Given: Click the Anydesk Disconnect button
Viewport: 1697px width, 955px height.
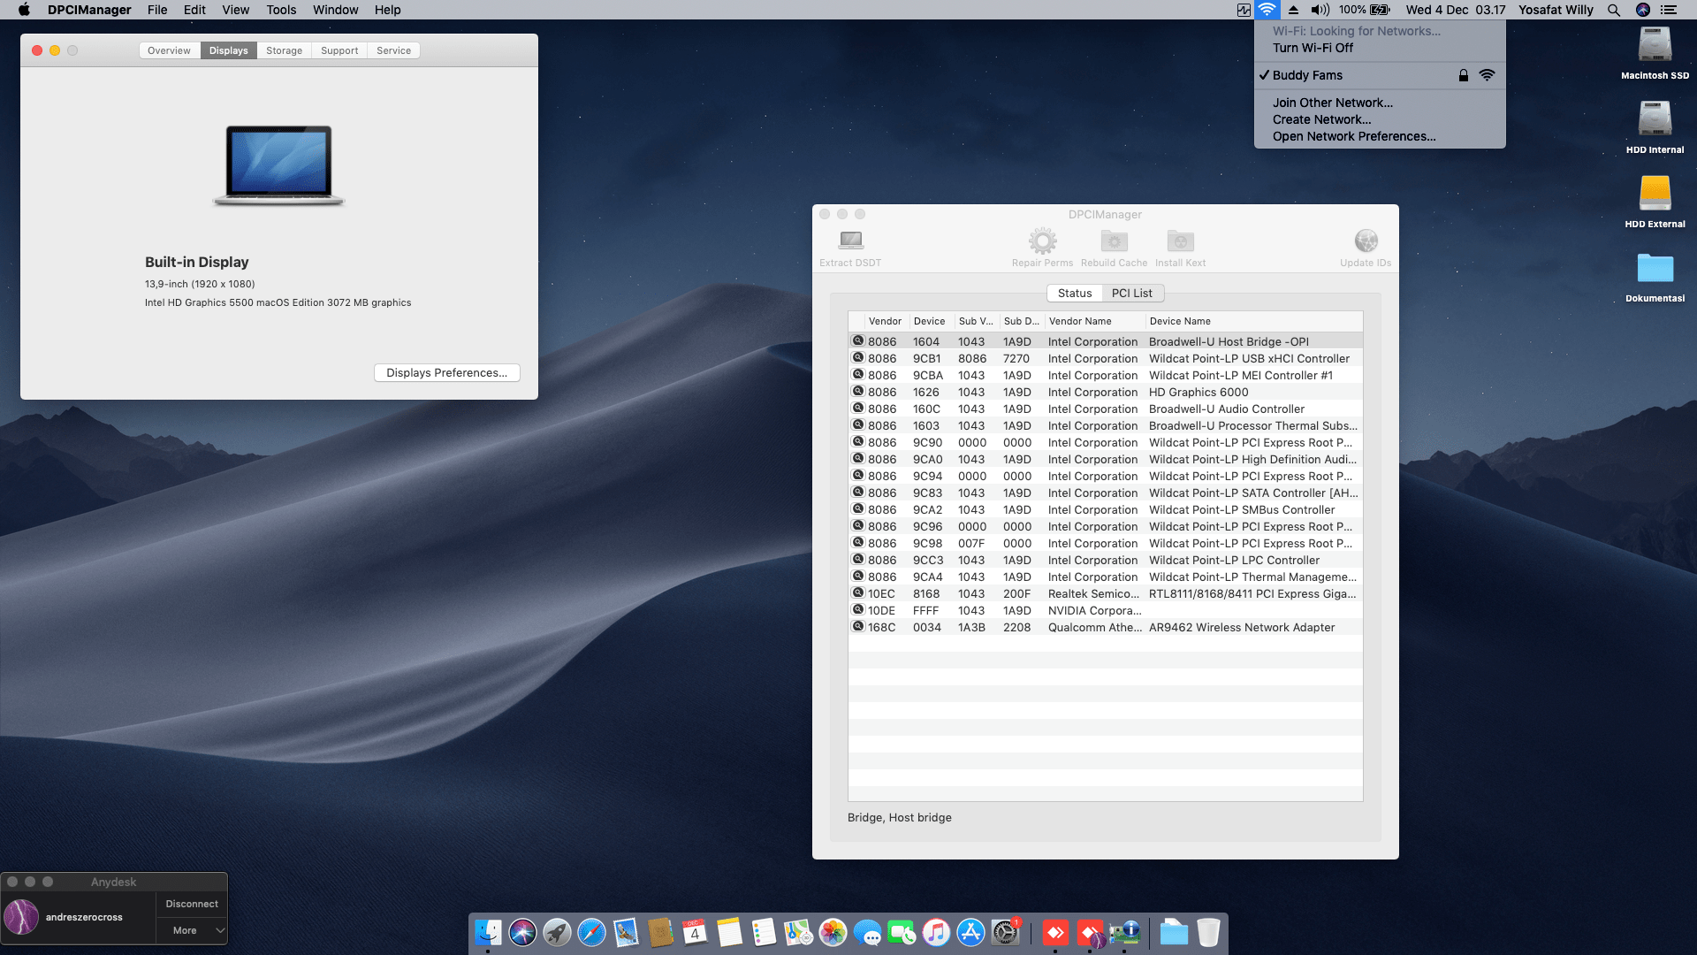Looking at the screenshot, I should coord(192,904).
